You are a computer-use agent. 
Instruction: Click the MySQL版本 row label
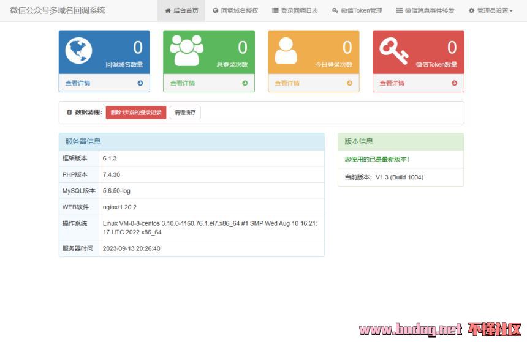[79, 191]
